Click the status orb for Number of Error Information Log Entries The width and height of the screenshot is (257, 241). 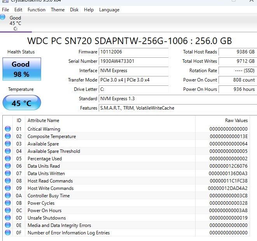[x=8, y=232]
